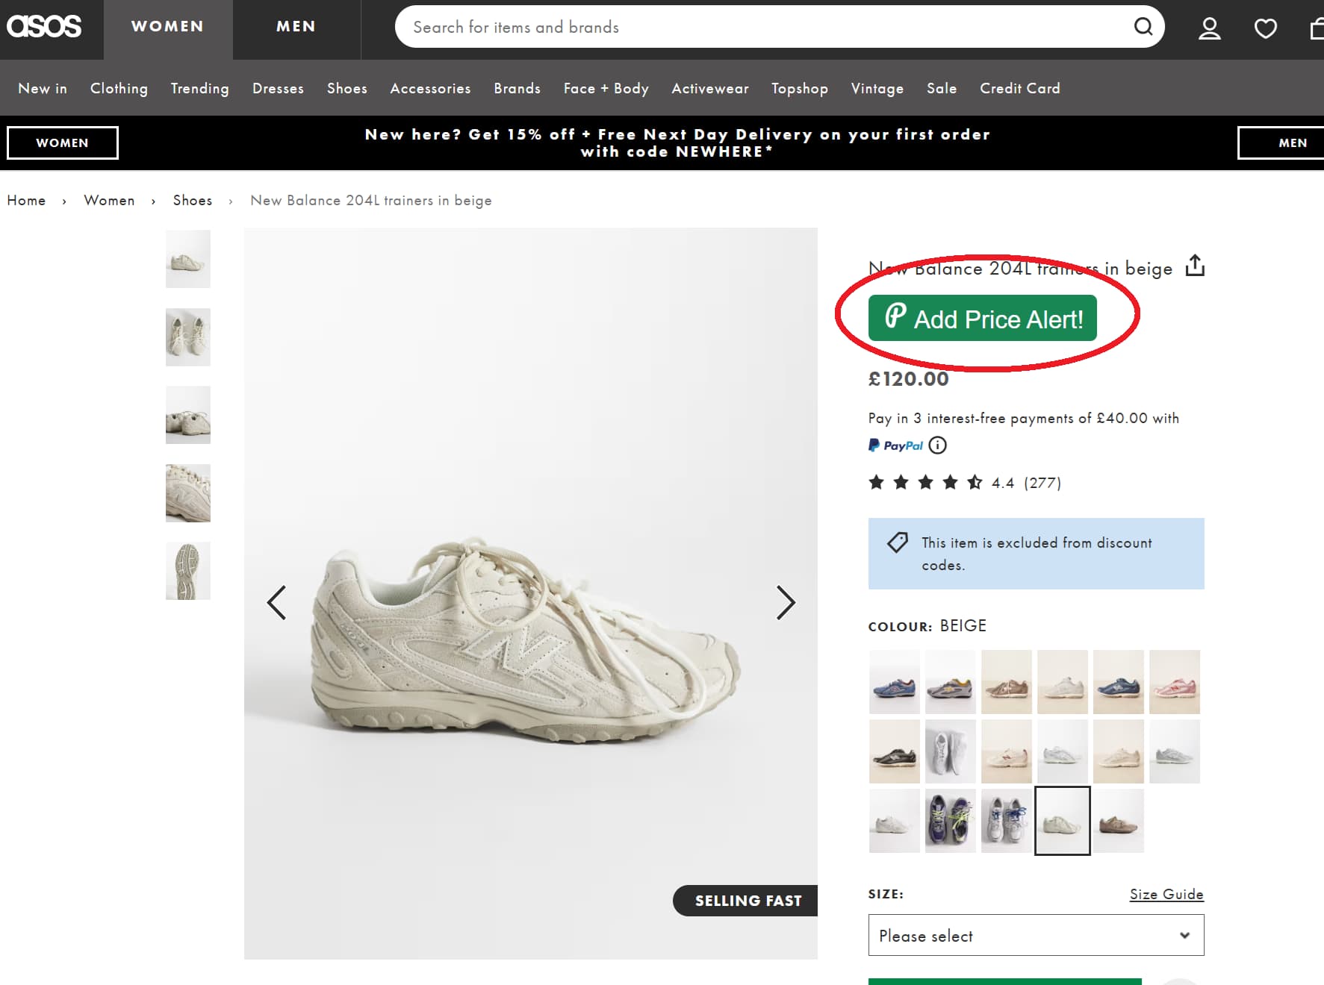Open the Credit Card menu item
This screenshot has width=1324, height=985.
click(1020, 88)
